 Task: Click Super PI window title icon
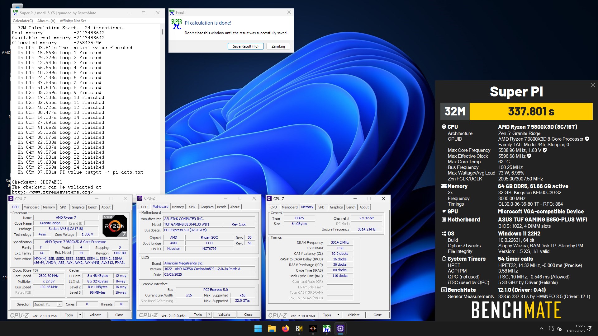[x=16, y=13]
